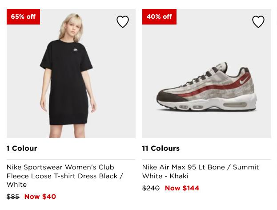Click the white swoosh on the sneaker
The image size is (277, 210).
[x=245, y=82]
